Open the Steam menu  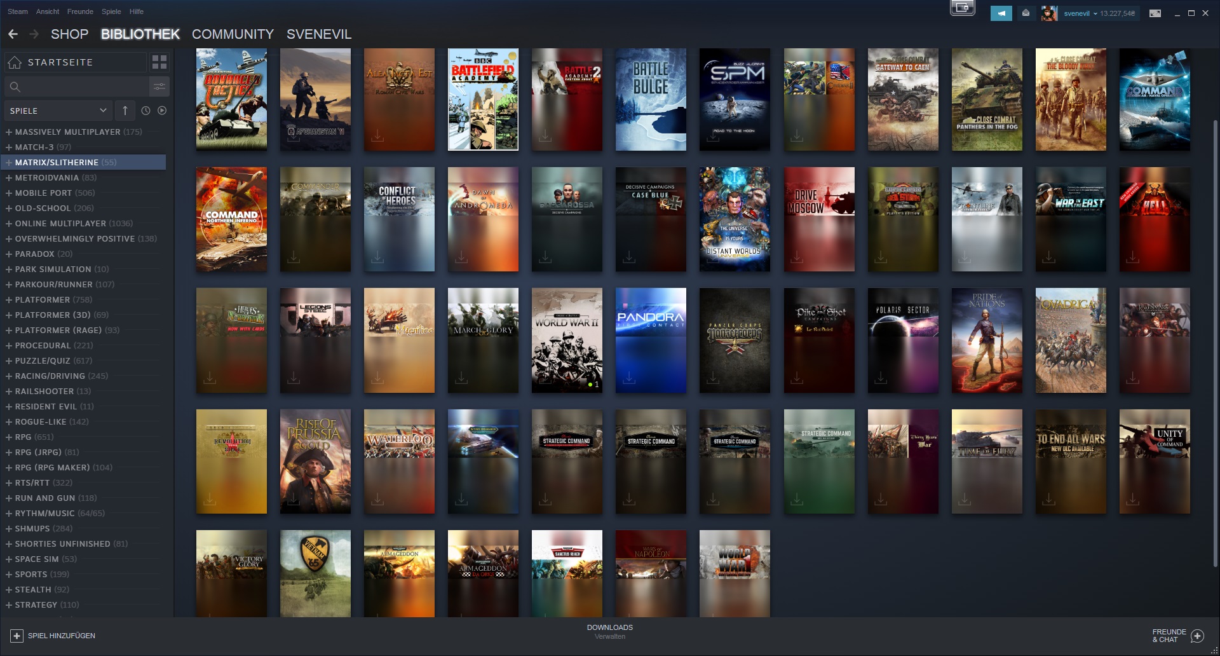18,11
